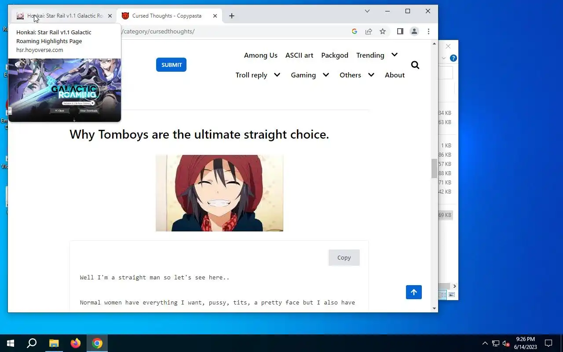This screenshot has height=352, width=563.
Task: Open Troll reply menu label
Action: click(251, 75)
